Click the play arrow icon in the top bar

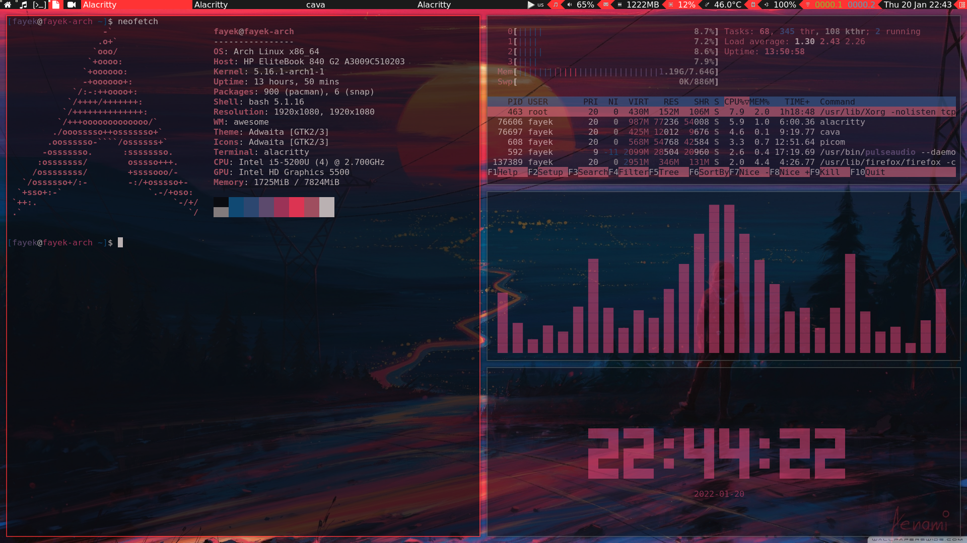pos(531,5)
